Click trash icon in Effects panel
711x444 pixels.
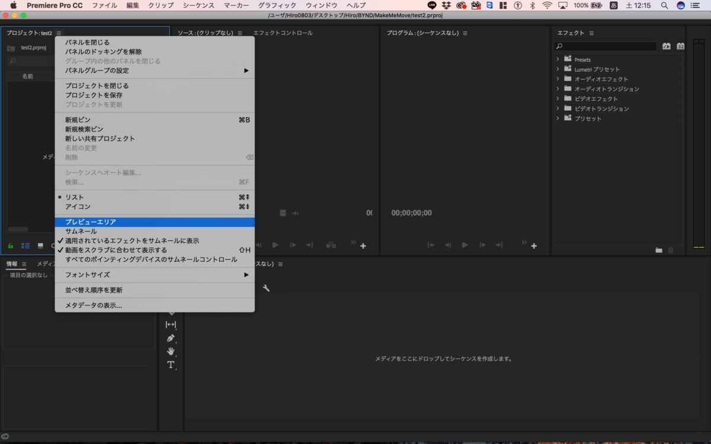click(x=671, y=250)
